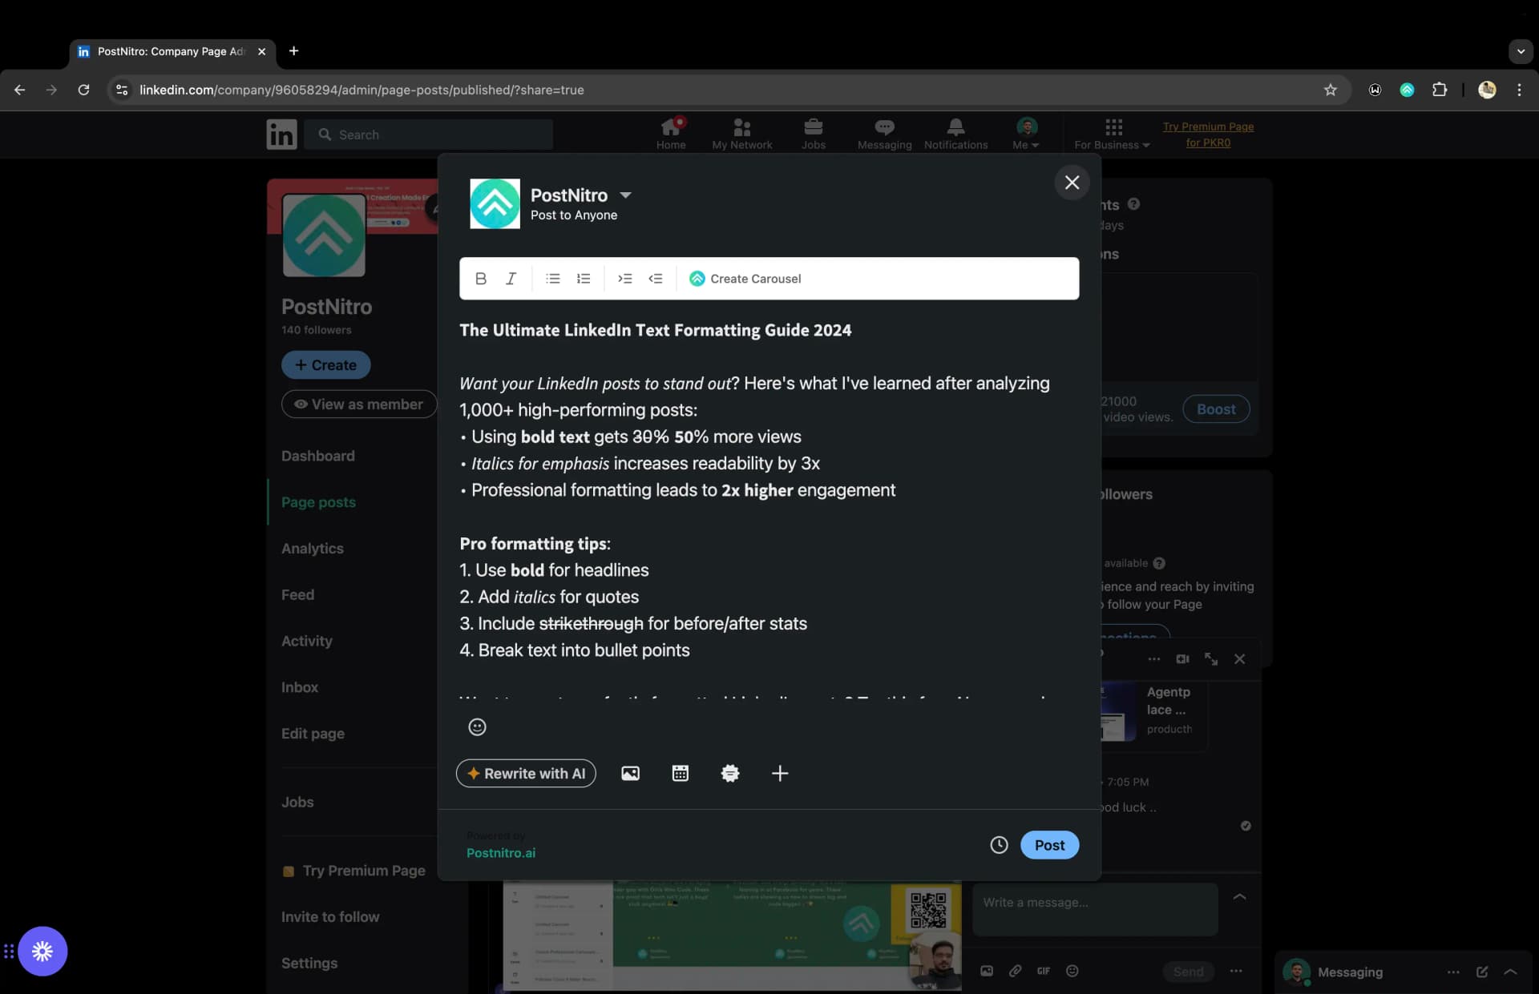1539x994 pixels.
Task: Open Analytics in the page sidebar
Action: (x=312, y=548)
